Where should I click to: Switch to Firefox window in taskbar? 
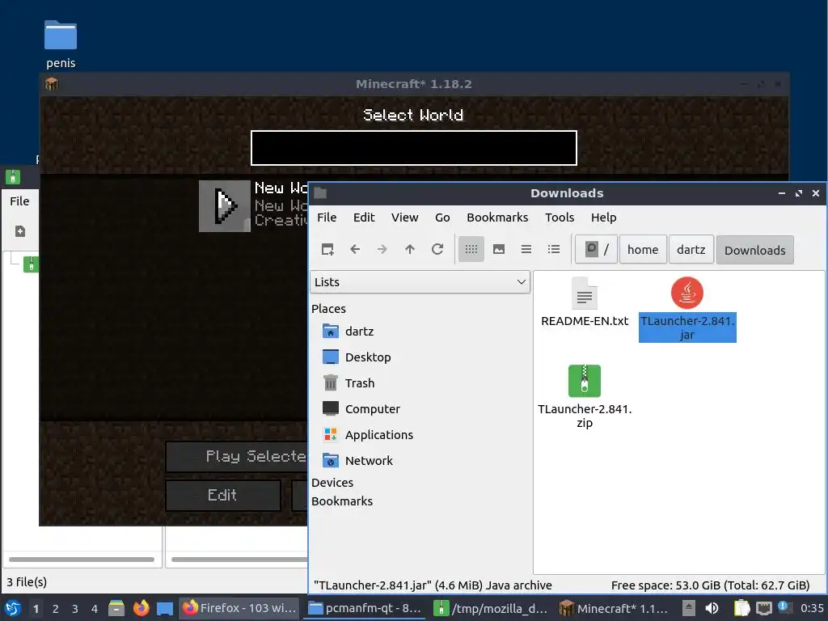pos(239,608)
